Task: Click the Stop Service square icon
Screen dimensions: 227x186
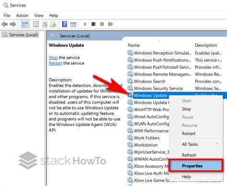Action: click(93, 24)
